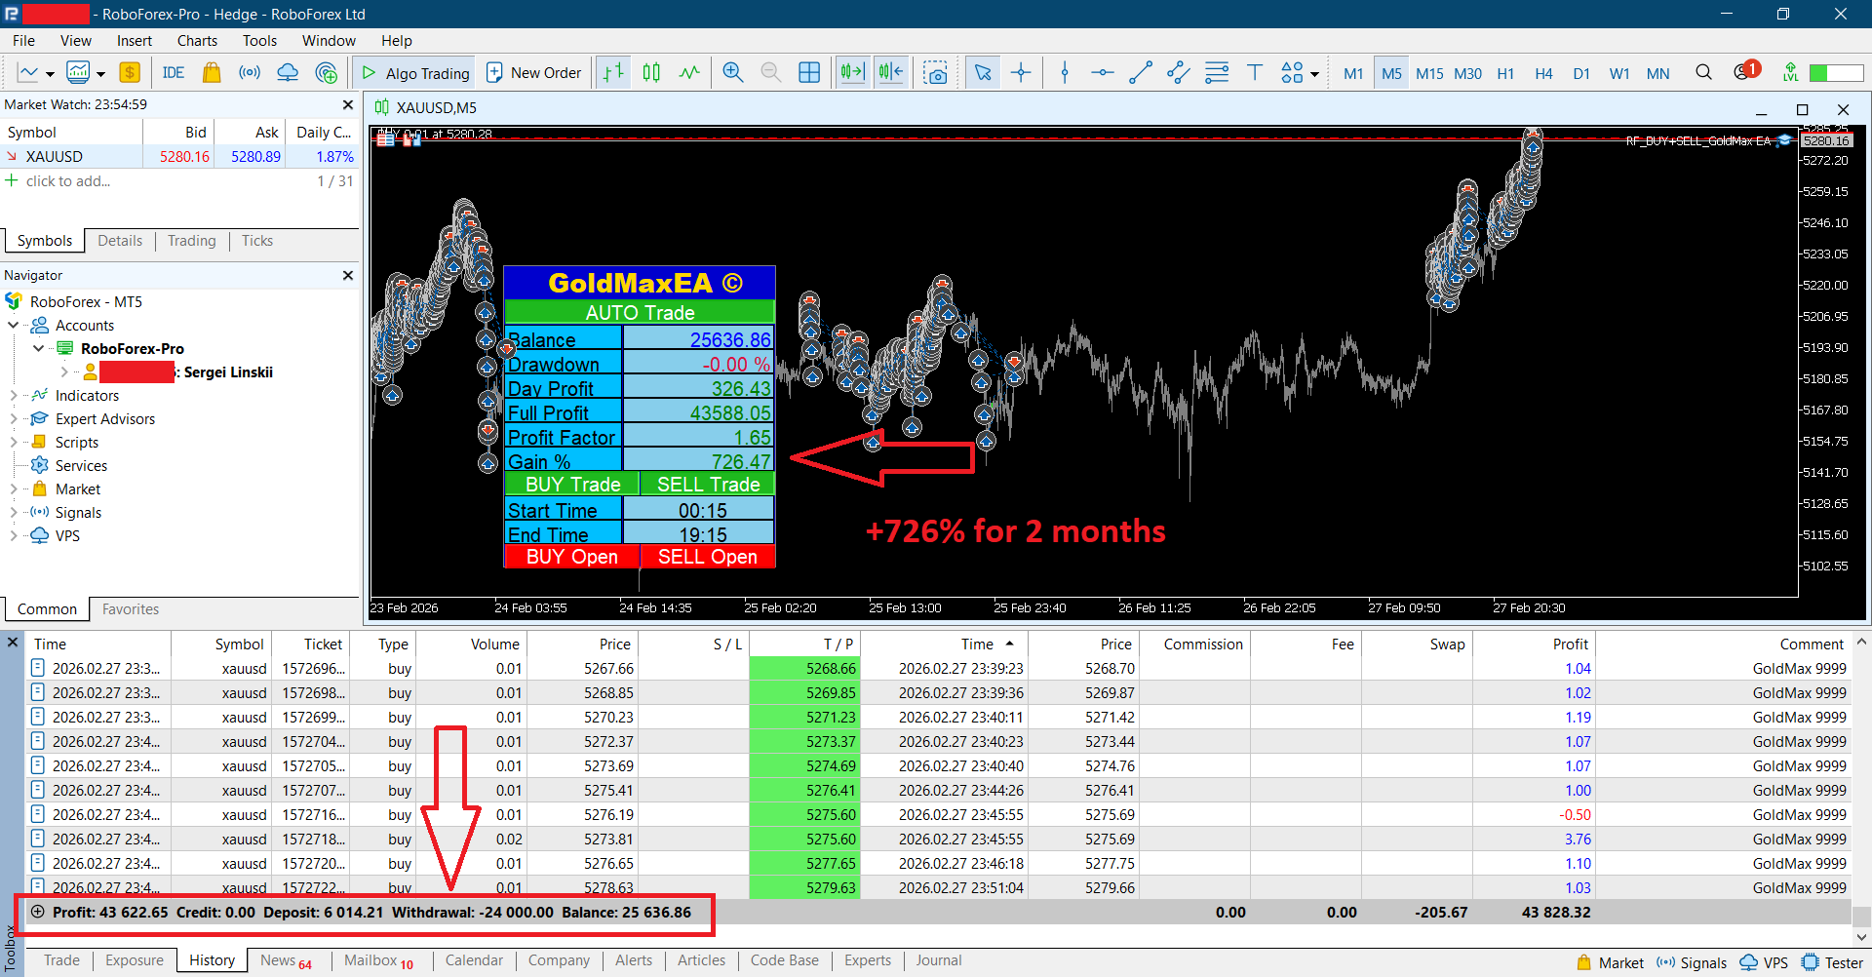Screen dimensions: 1872x977
Task: Switch chart to line chart style
Action: pyautogui.click(x=689, y=73)
